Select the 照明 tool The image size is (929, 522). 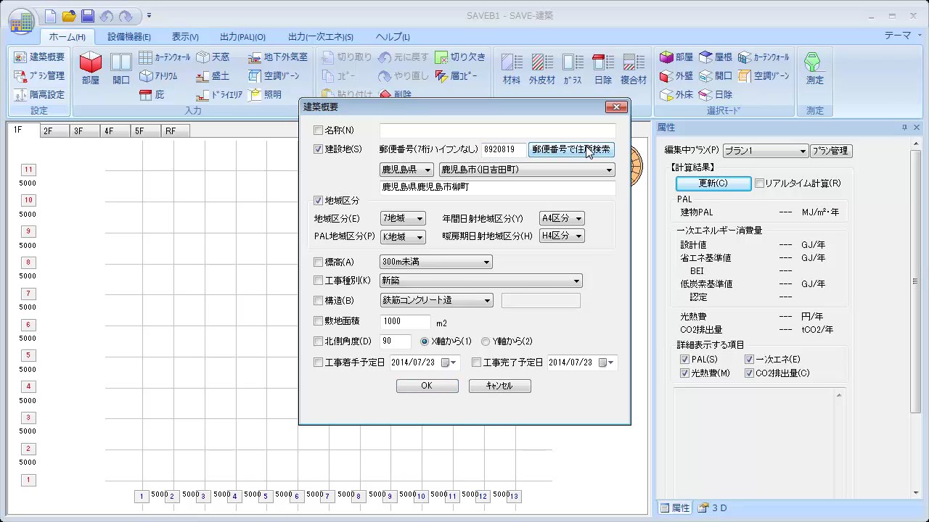tap(265, 94)
